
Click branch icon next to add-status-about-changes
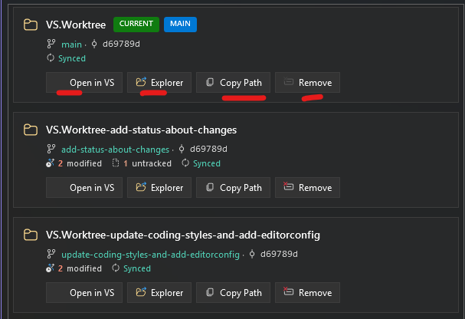click(51, 149)
